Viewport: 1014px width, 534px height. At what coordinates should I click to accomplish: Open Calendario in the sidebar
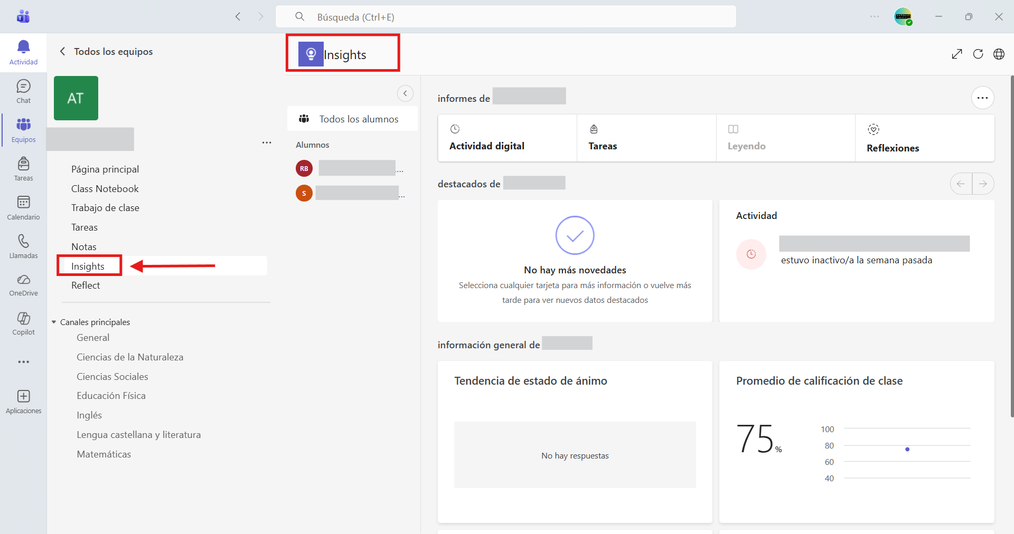click(23, 208)
